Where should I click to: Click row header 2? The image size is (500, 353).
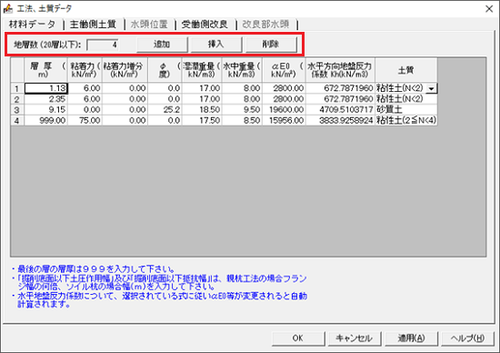[x=17, y=99]
